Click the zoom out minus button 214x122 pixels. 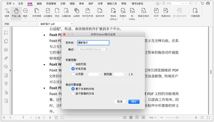tap(162, 117)
